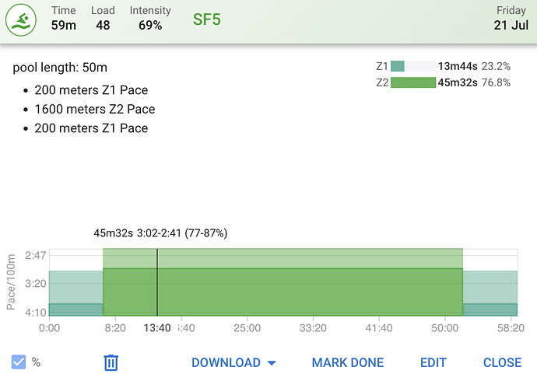Click the 8:20 time axis label
This screenshot has width=537, height=381.
(x=115, y=328)
